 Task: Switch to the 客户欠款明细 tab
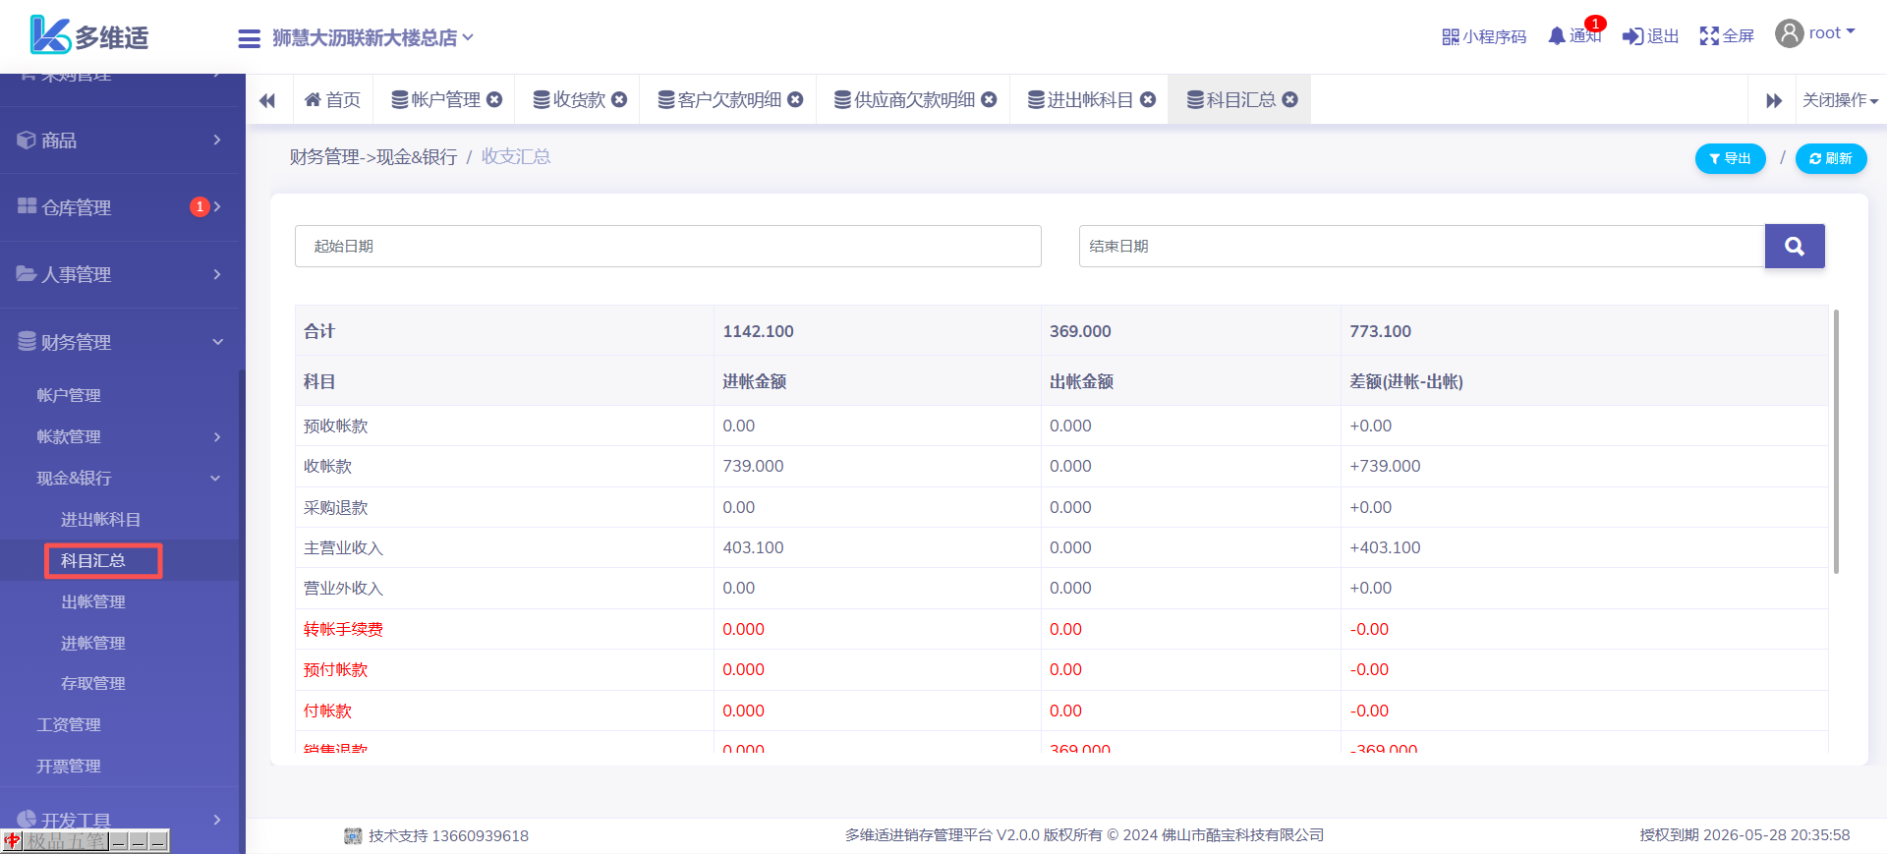pyautogui.click(x=728, y=99)
